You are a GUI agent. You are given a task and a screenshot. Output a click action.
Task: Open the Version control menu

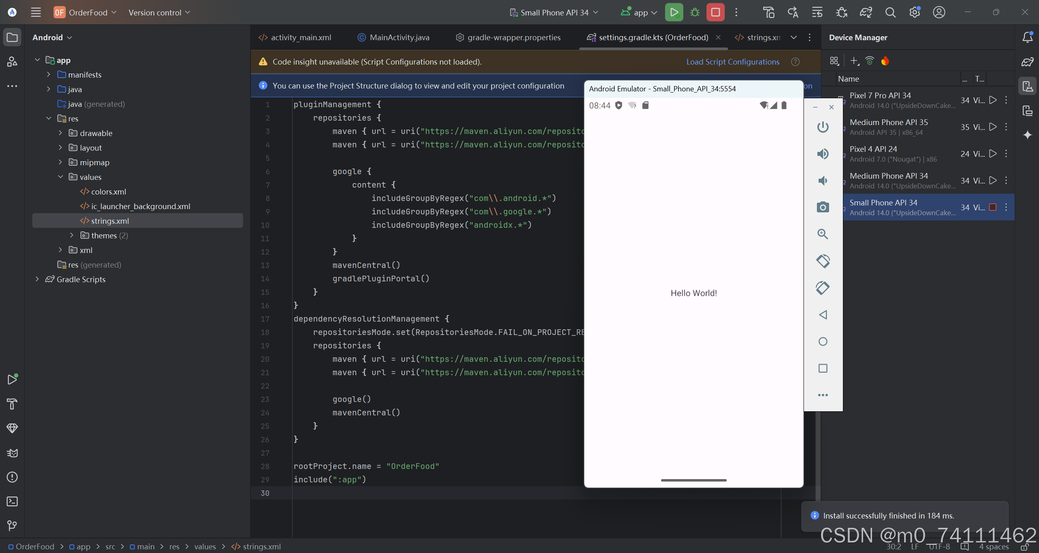[x=159, y=12]
